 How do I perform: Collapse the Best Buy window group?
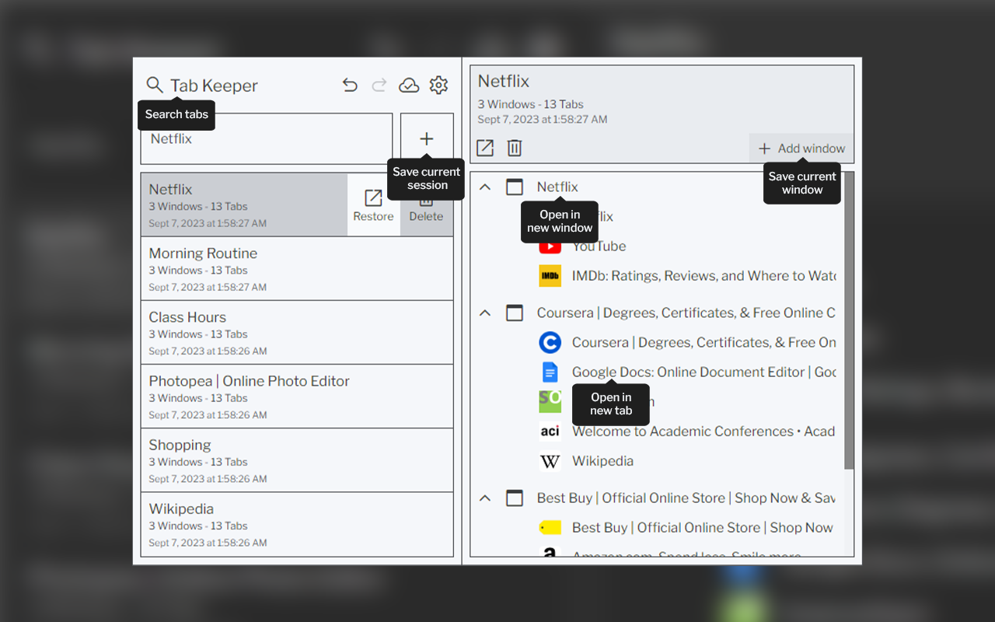point(485,498)
